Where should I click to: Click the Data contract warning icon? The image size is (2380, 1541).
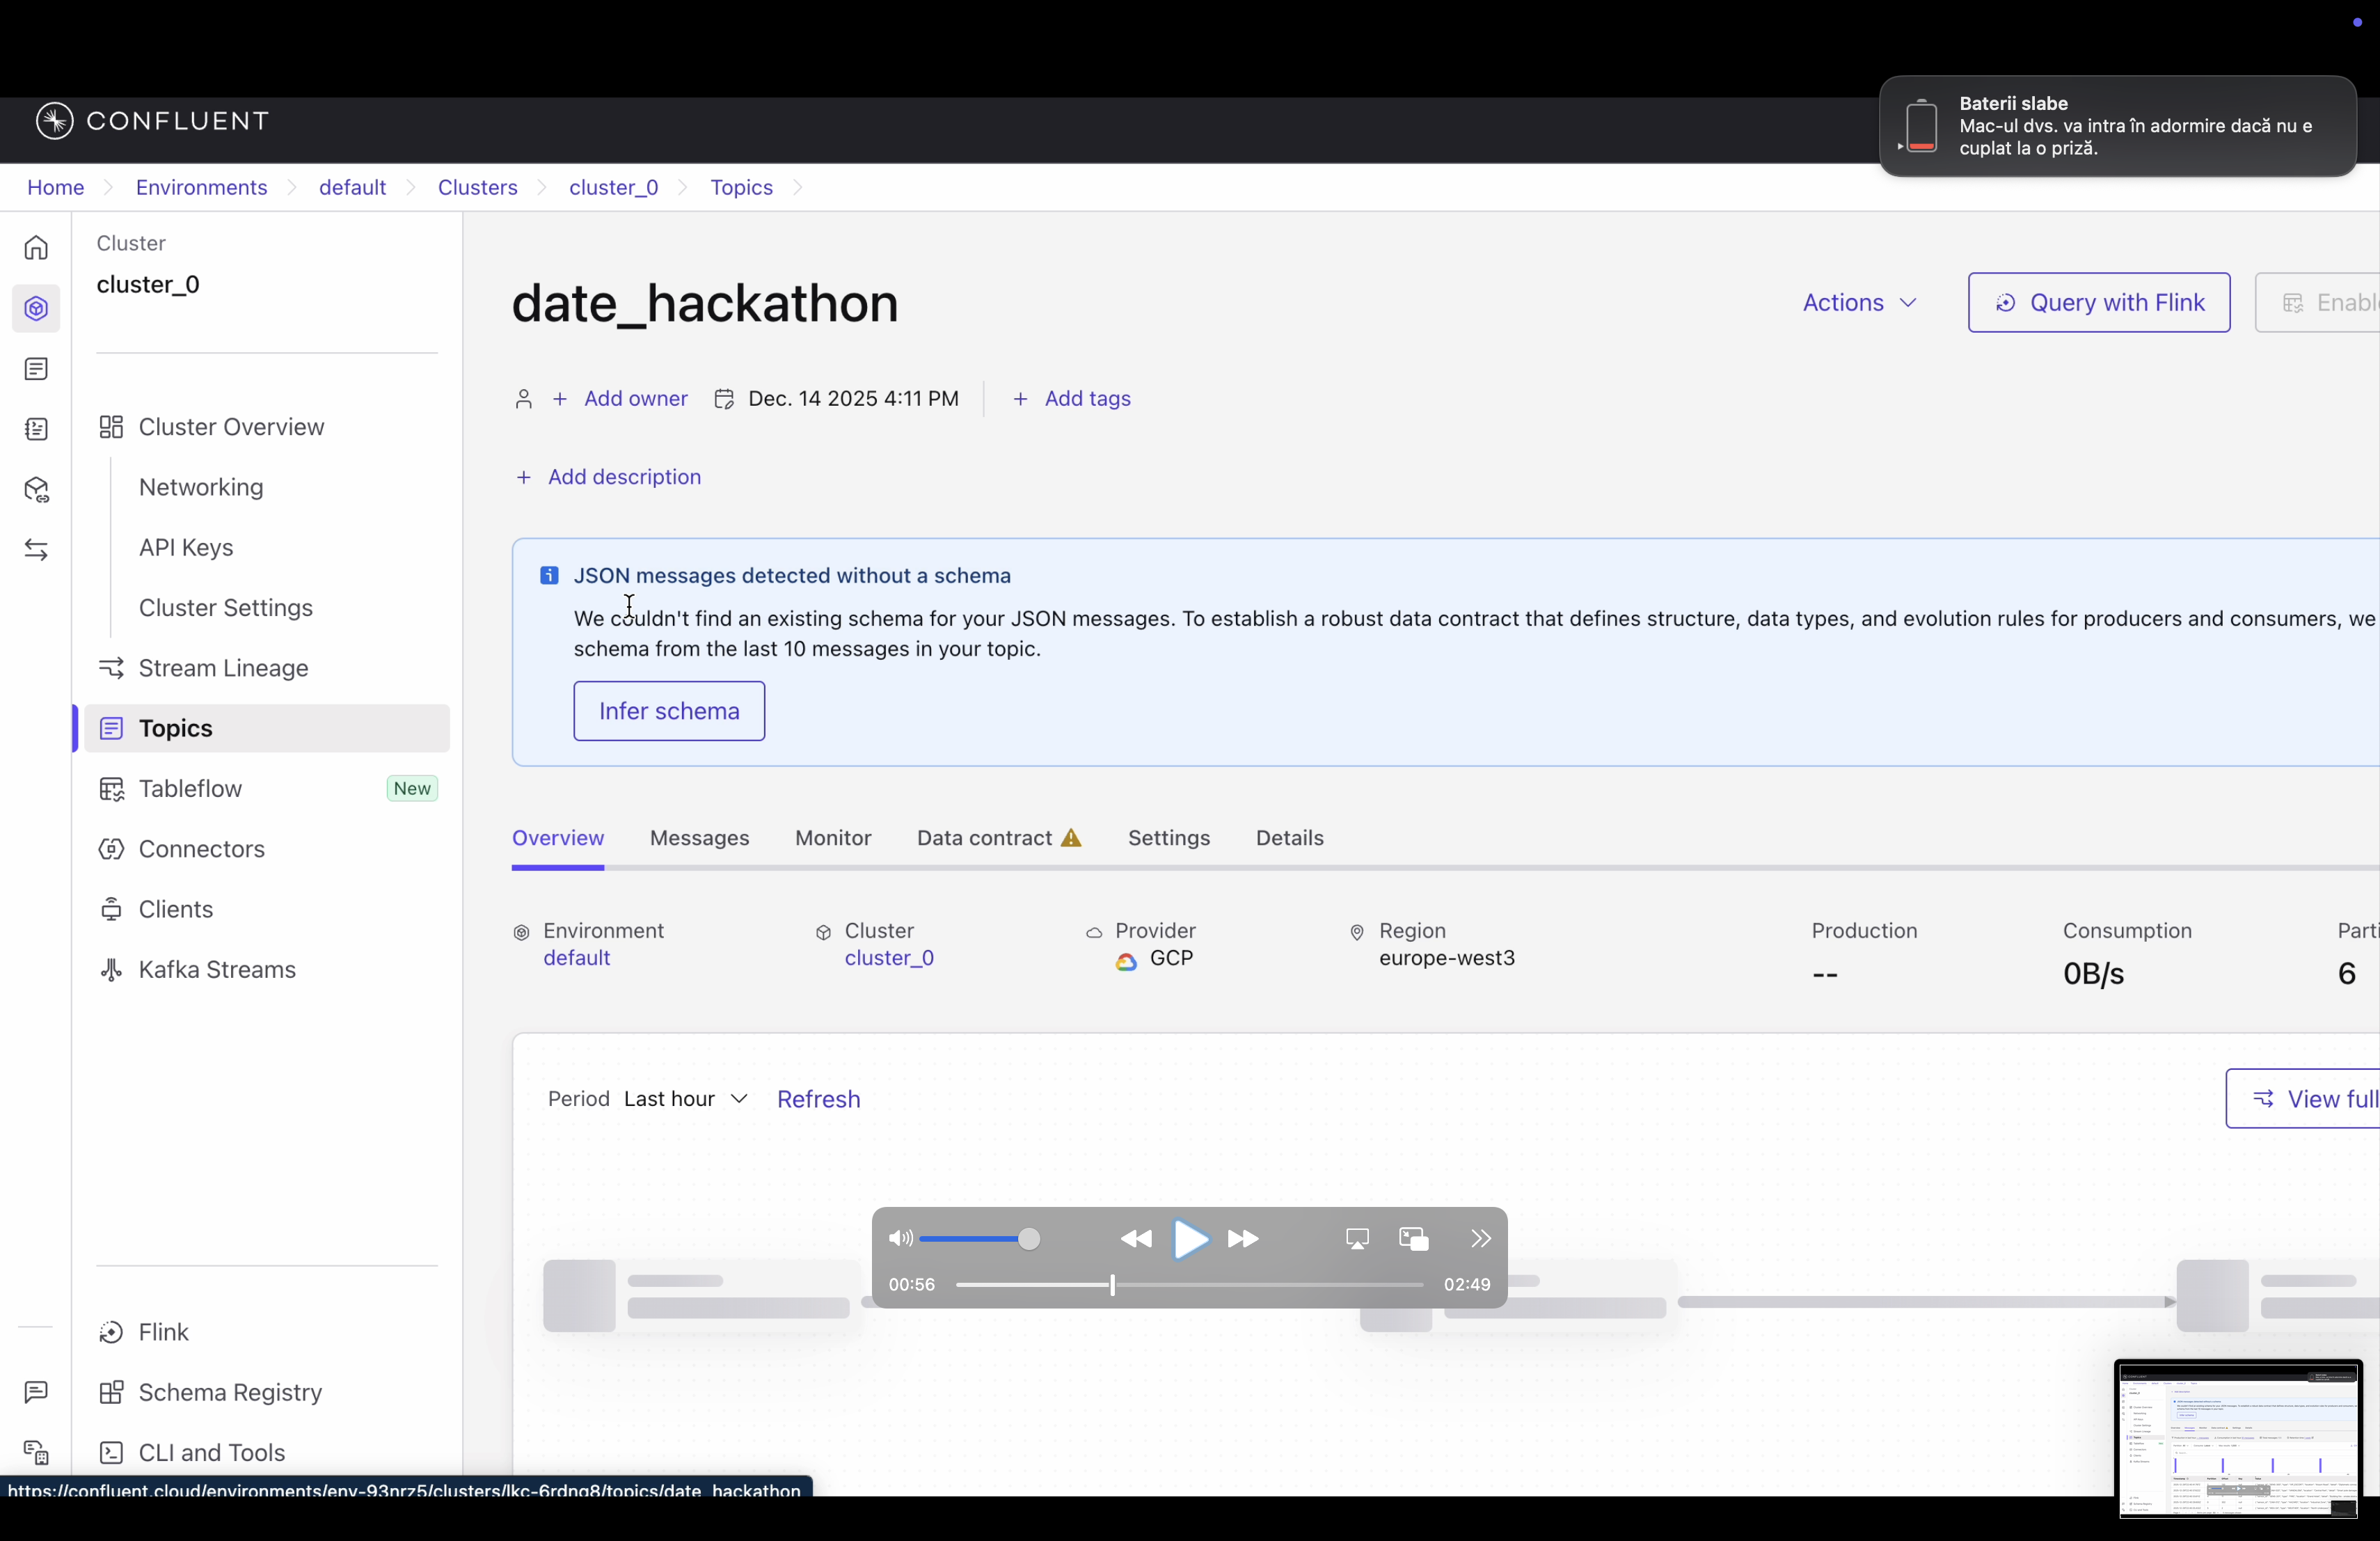[1071, 838]
